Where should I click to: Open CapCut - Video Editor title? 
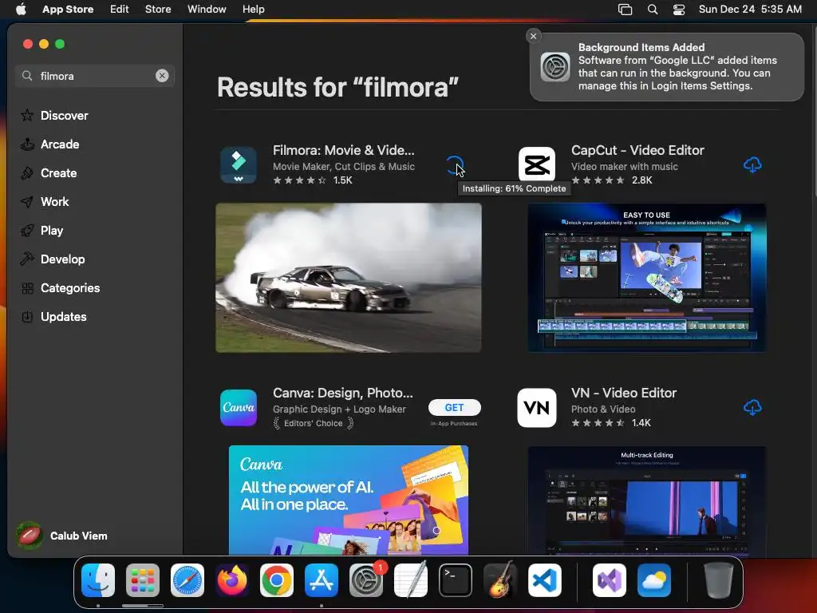637,150
